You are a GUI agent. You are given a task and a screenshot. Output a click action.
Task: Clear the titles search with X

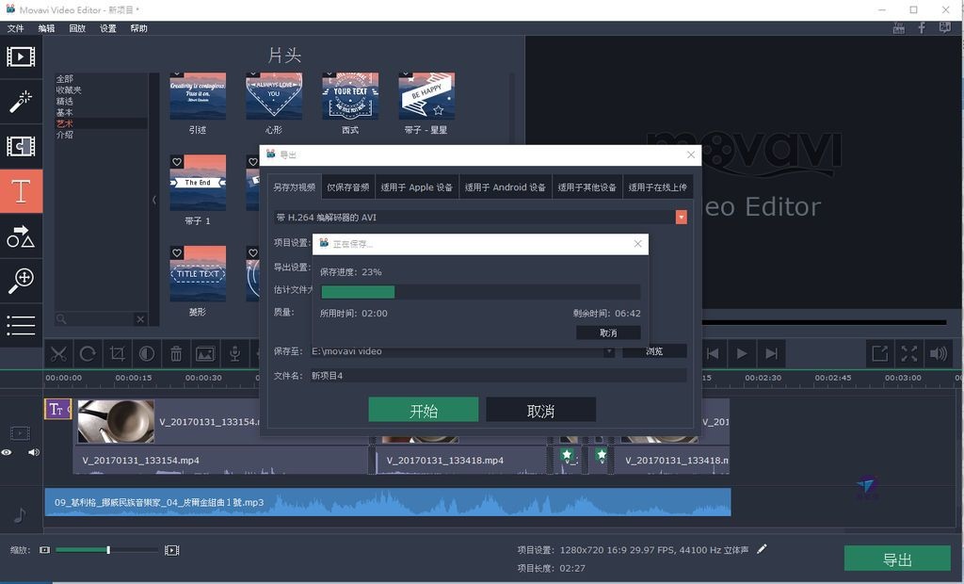coord(140,318)
